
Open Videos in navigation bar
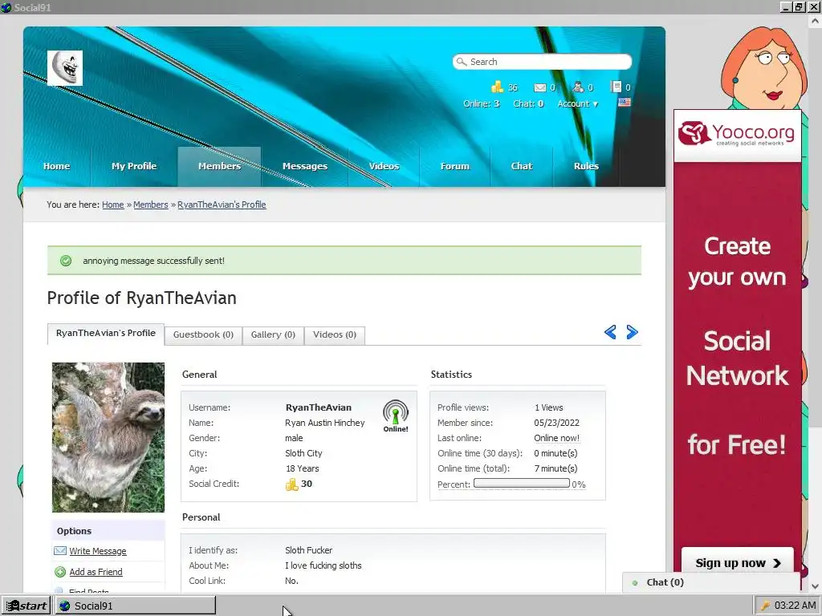384,166
